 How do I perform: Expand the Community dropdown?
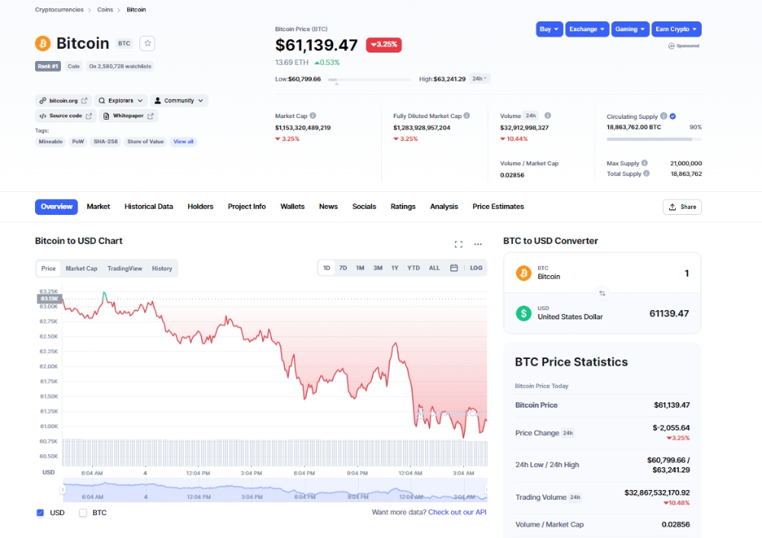tap(179, 101)
